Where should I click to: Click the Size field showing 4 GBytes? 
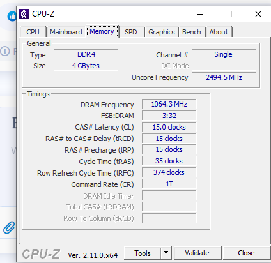(86, 66)
